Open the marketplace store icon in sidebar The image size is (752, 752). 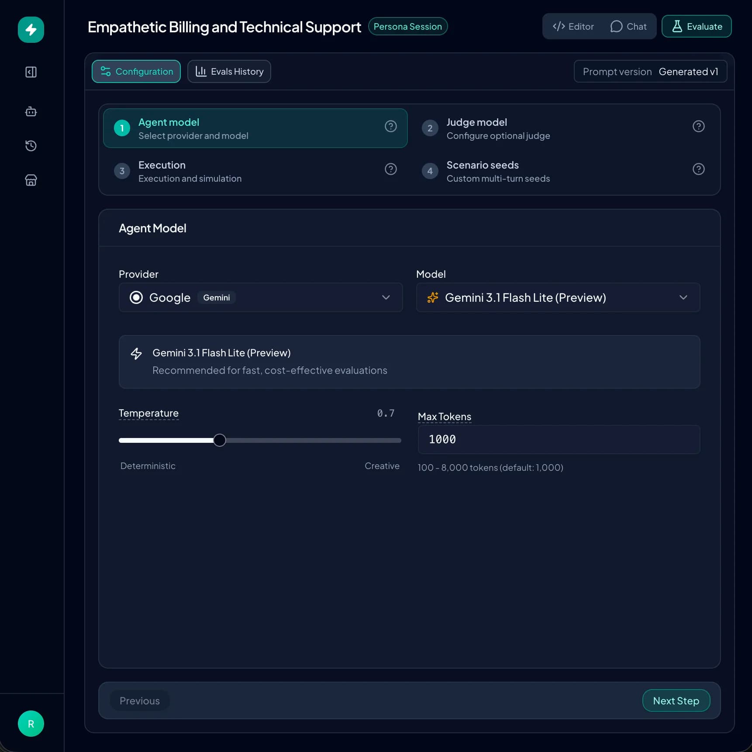31,180
